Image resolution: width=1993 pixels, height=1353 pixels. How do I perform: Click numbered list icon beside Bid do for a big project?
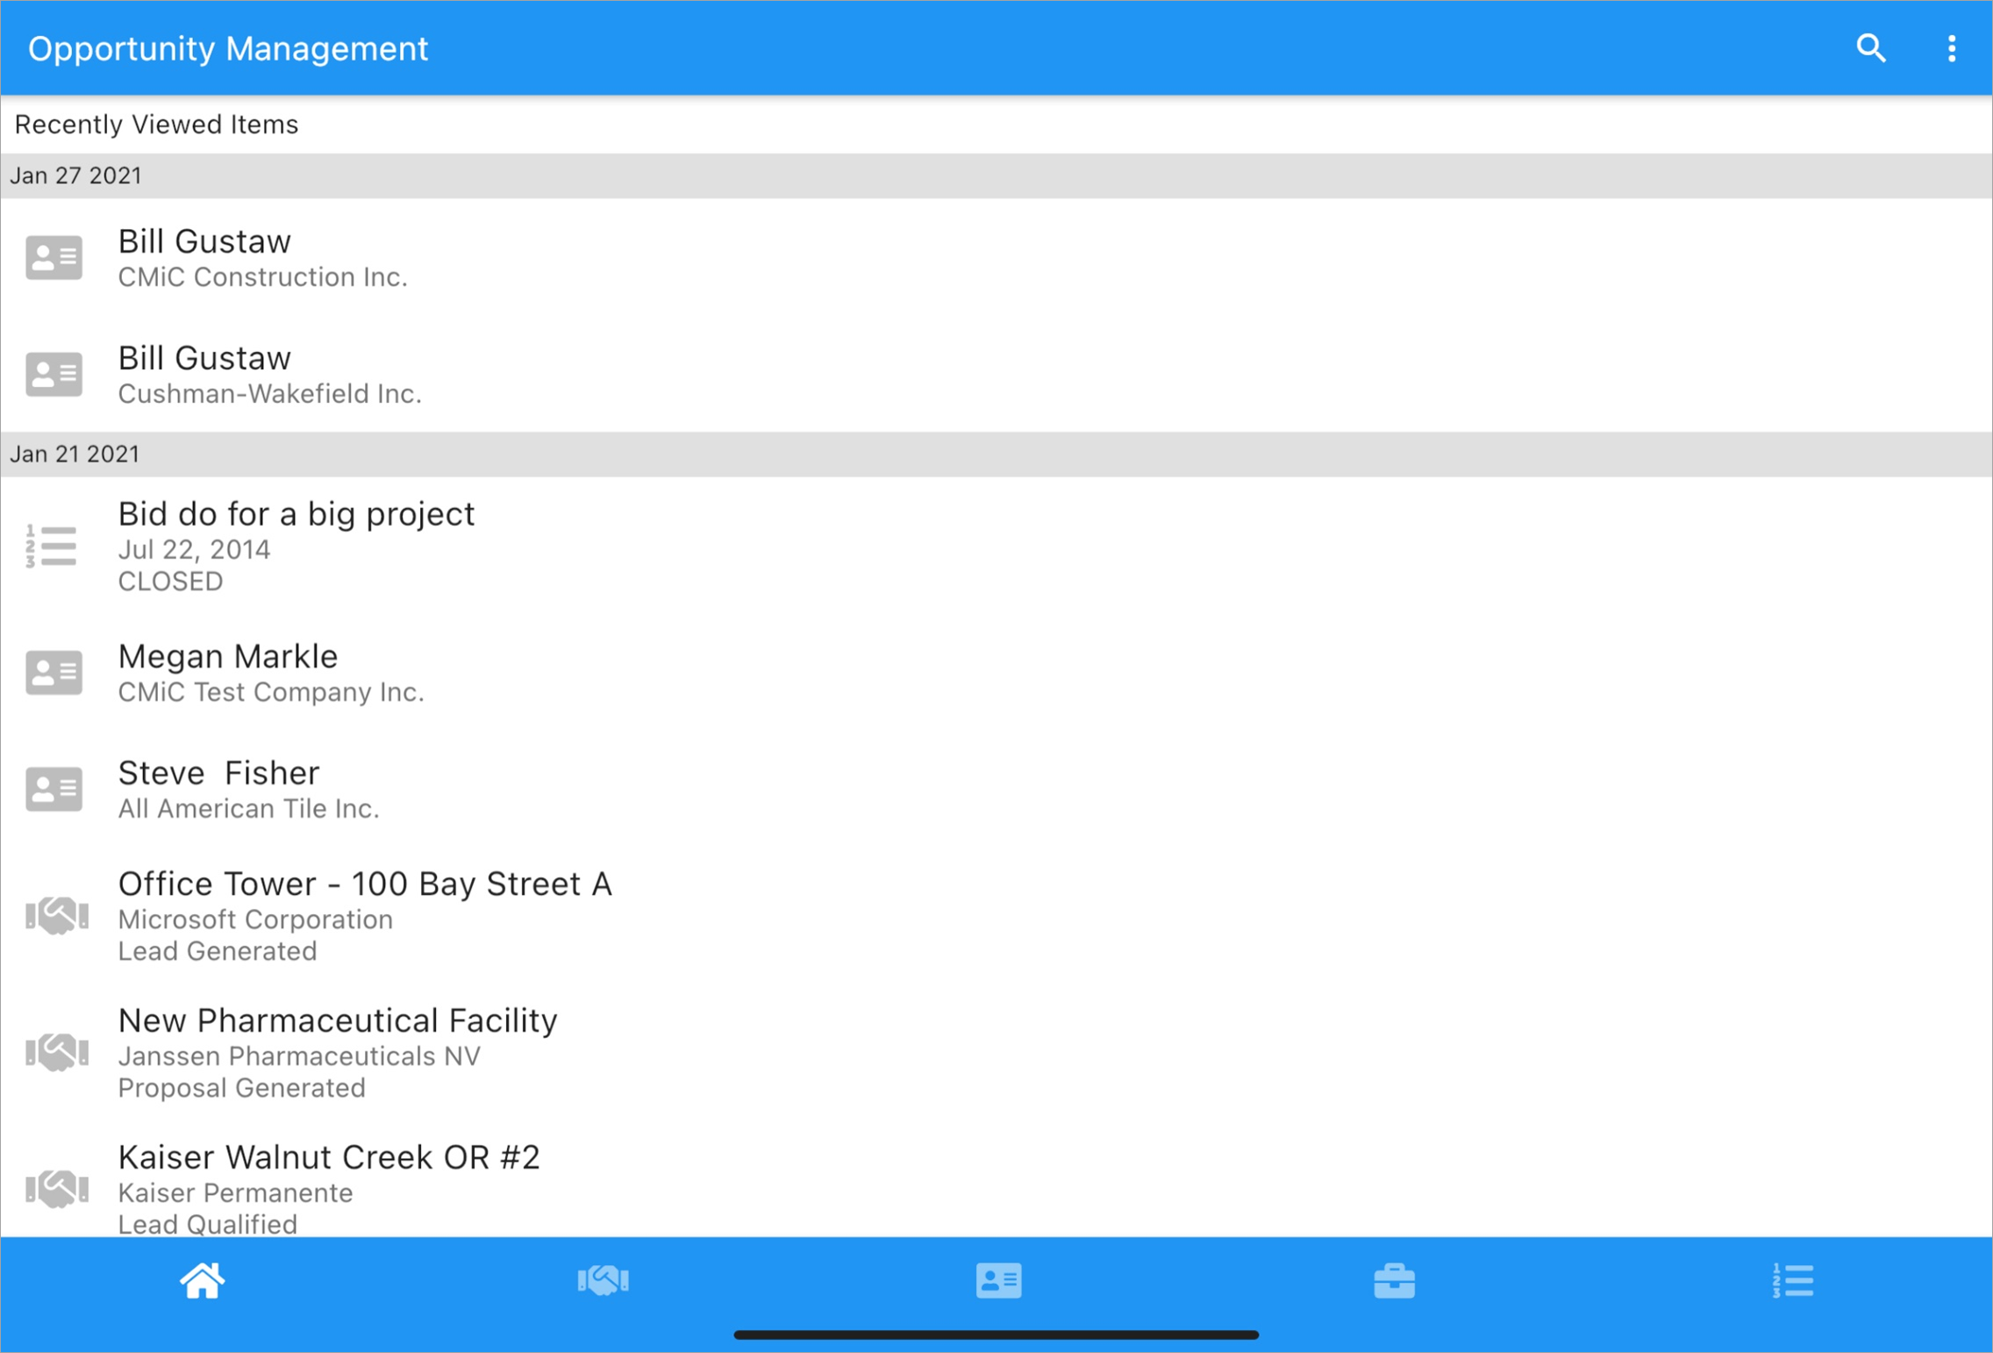(52, 546)
